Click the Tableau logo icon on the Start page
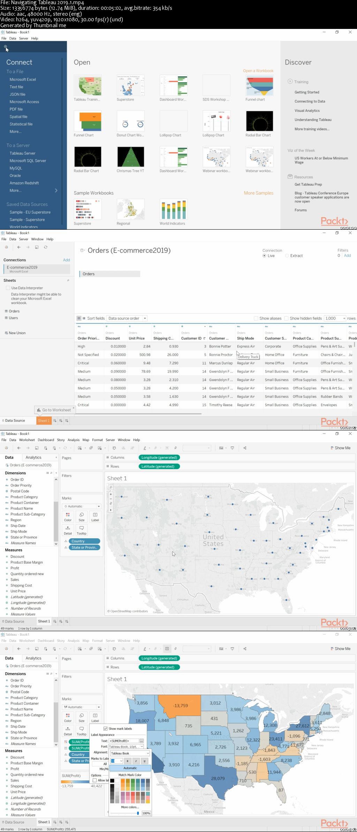Viewport: 357px width, 832px height. point(5,46)
